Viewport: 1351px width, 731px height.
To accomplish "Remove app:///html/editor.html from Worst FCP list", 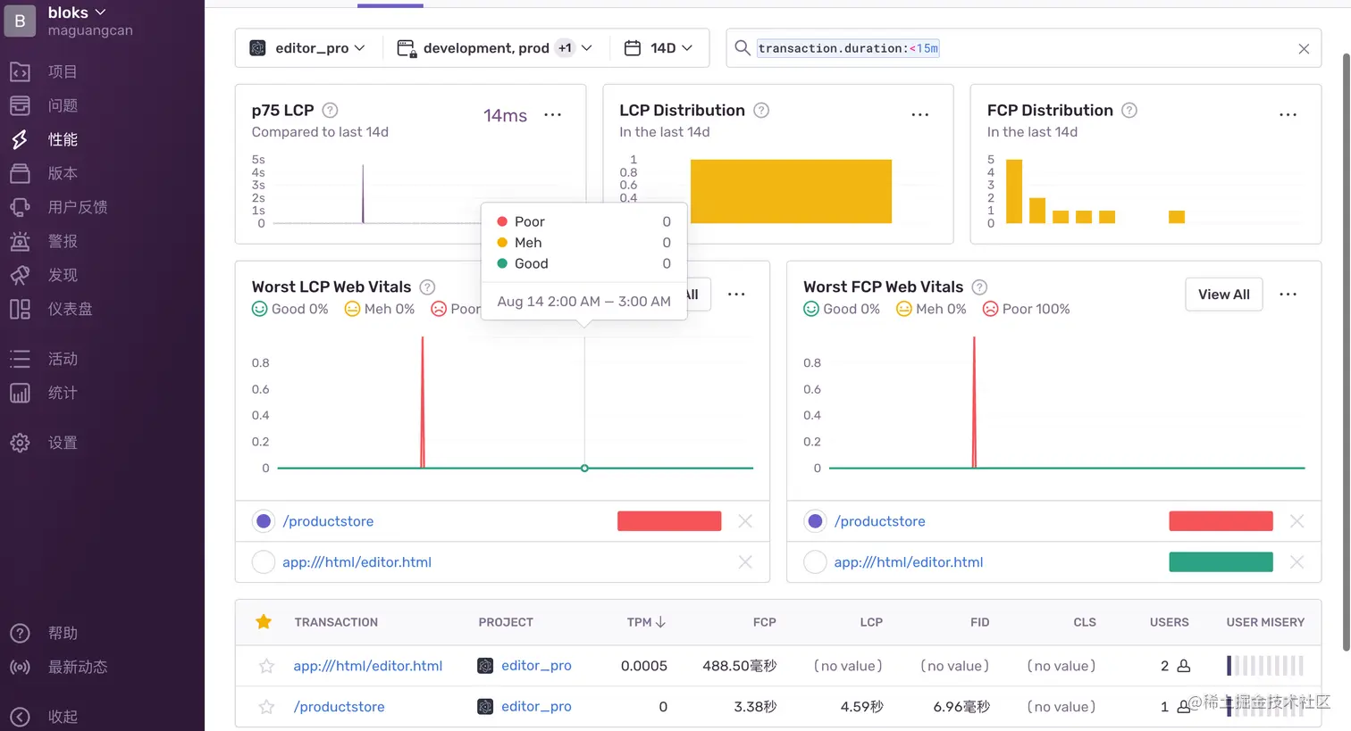I will click(x=1296, y=562).
